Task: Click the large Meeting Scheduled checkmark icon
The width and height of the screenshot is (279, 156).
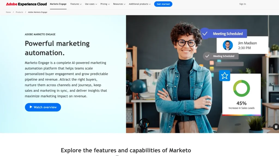Action: click(205, 34)
